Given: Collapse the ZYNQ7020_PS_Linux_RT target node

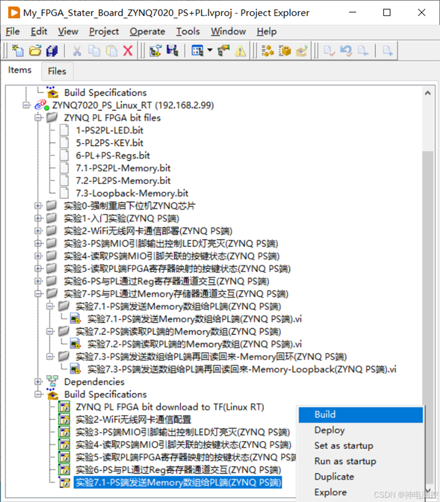Looking at the screenshot, I should click(x=26, y=105).
